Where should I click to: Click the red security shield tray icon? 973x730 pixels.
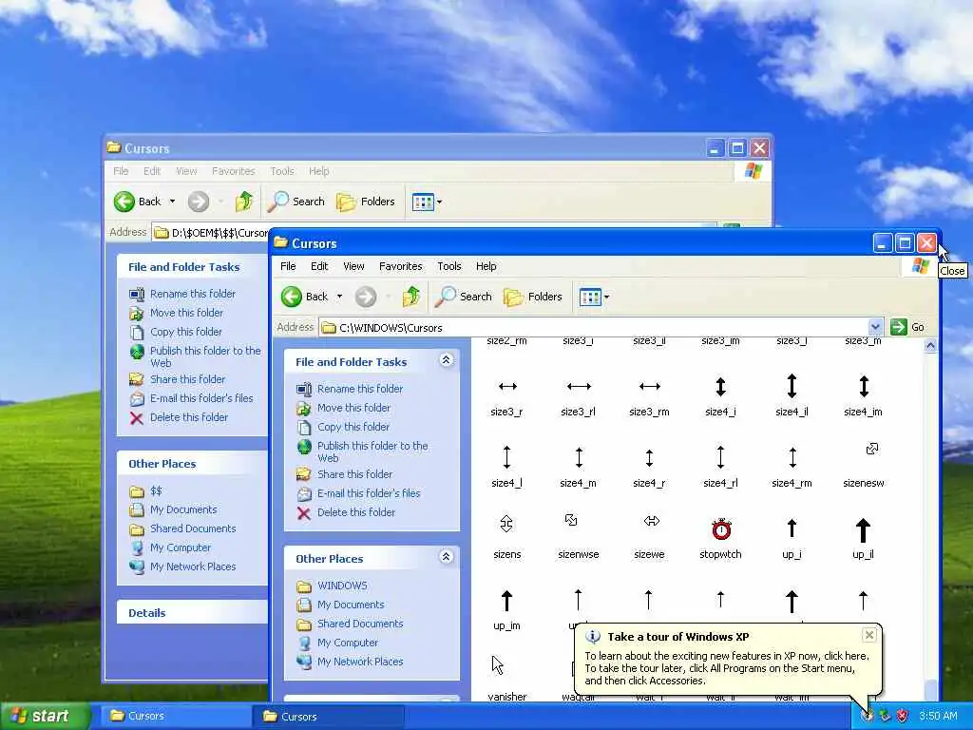point(902,716)
